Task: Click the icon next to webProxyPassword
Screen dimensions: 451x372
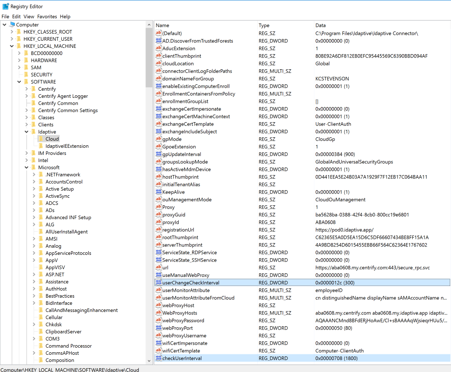Action: point(159,320)
